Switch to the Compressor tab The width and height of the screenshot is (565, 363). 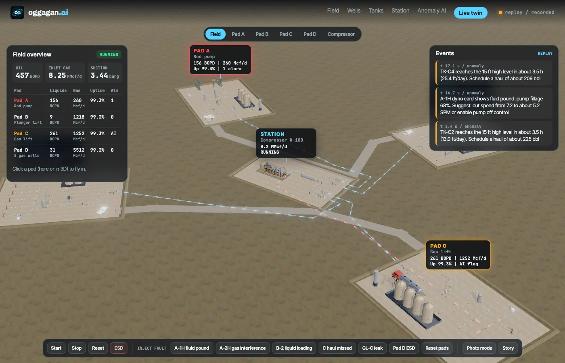coord(341,34)
